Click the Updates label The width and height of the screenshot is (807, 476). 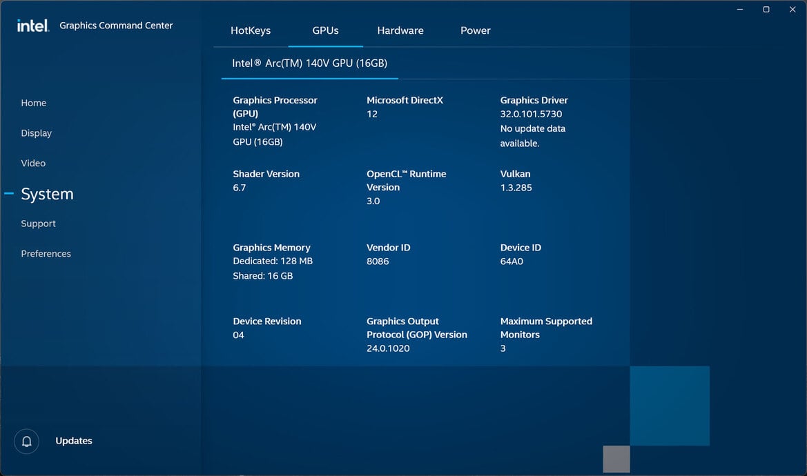click(x=74, y=441)
